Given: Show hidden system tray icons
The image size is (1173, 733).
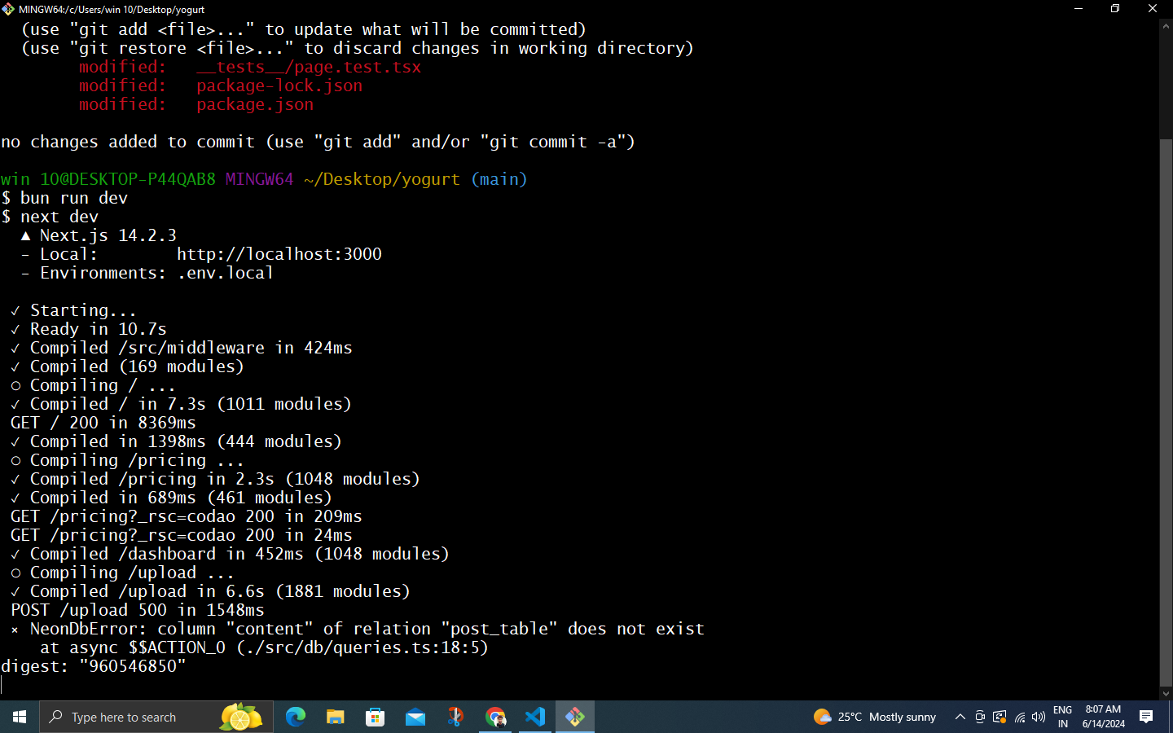Looking at the screenshot, I should point(960,717).
